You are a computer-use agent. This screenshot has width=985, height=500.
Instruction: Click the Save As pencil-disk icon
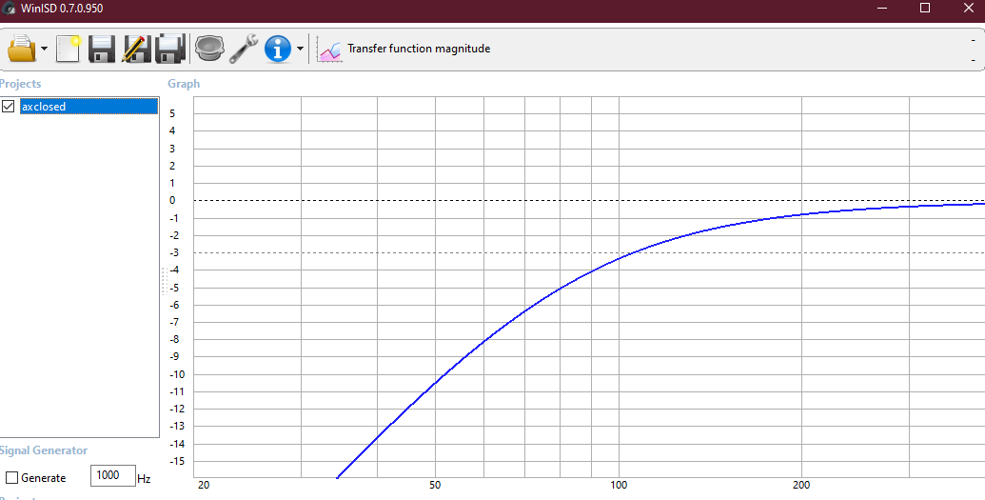[x=136, y=49]
